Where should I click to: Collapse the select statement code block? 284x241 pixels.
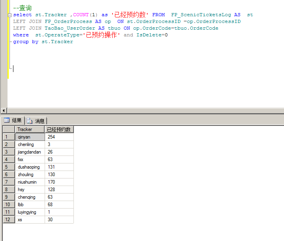coord(10,15)
